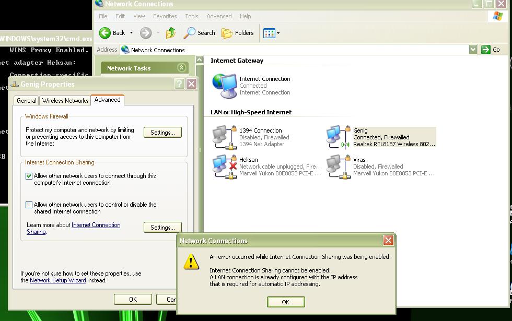Open the Tools menu
Screen dimensions: 512x321
coord(192,16)
